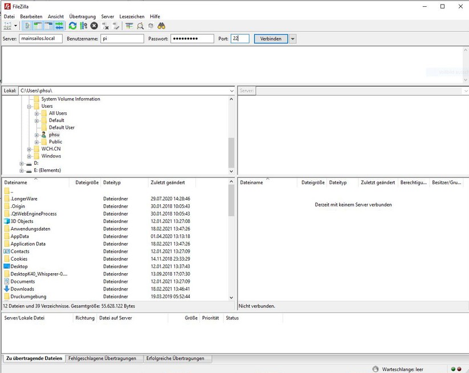Click the Verbinden button

(271, 39)
